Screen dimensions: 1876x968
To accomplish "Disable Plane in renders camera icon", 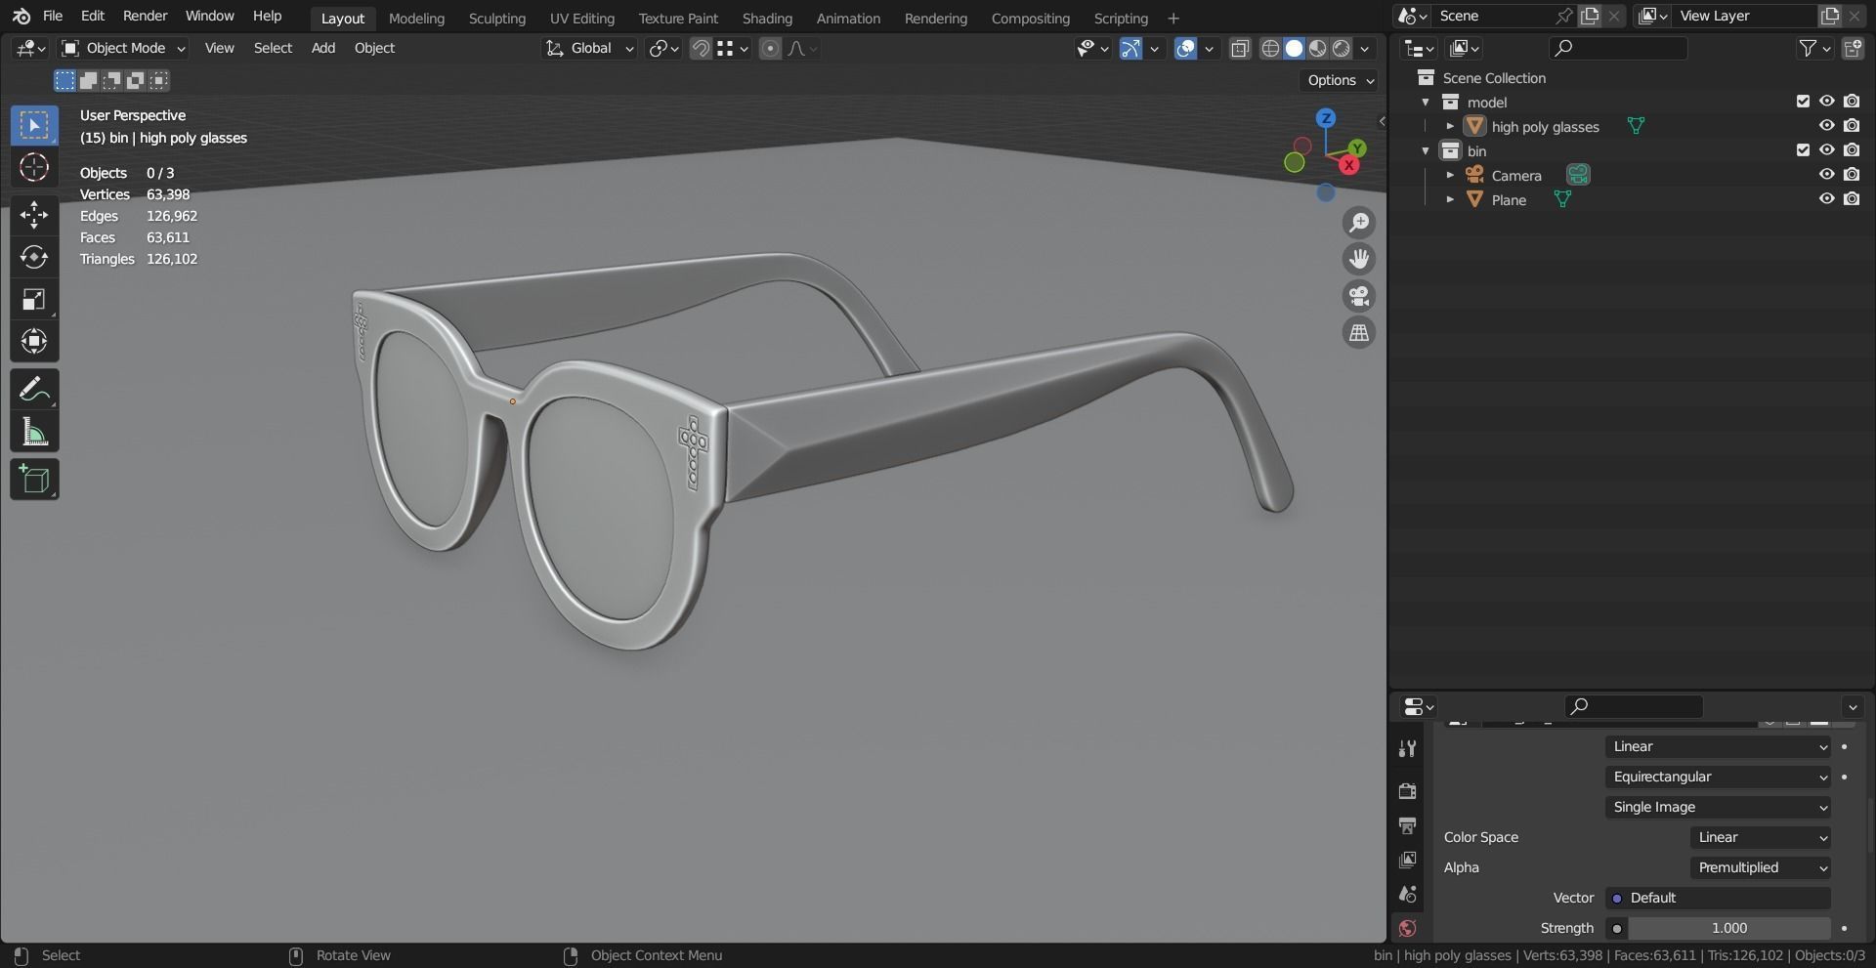I will 1852,199.
